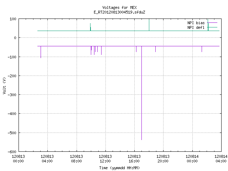
Task: Click the x-axis label 120813 08:00
Action: click(x=76, y=159)
